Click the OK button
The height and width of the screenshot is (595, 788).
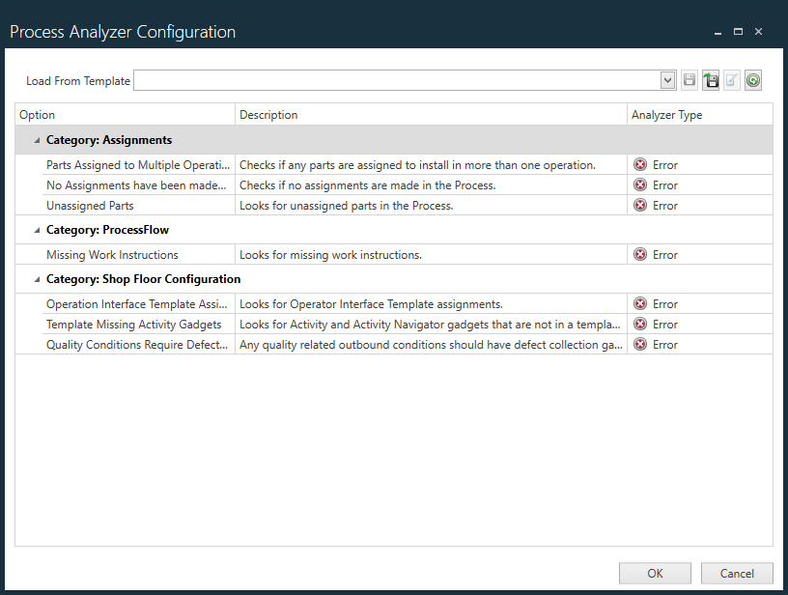[x=655, y=573]
